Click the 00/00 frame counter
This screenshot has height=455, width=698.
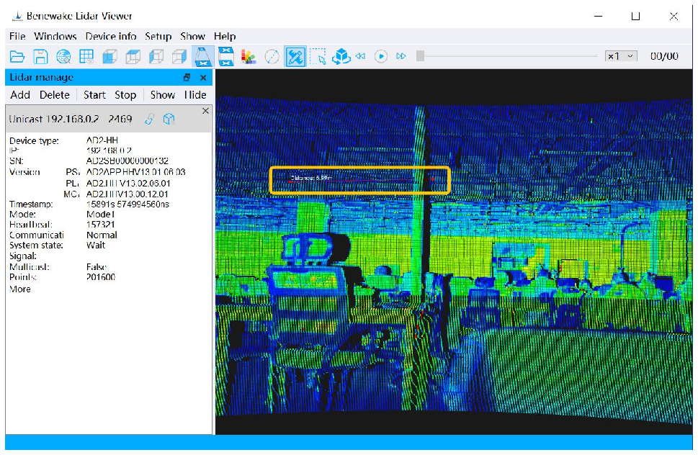[664, 56]
